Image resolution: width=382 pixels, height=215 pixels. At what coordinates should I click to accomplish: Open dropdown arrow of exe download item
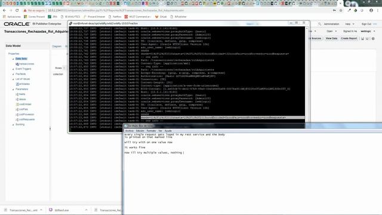[x=86, y=210]
